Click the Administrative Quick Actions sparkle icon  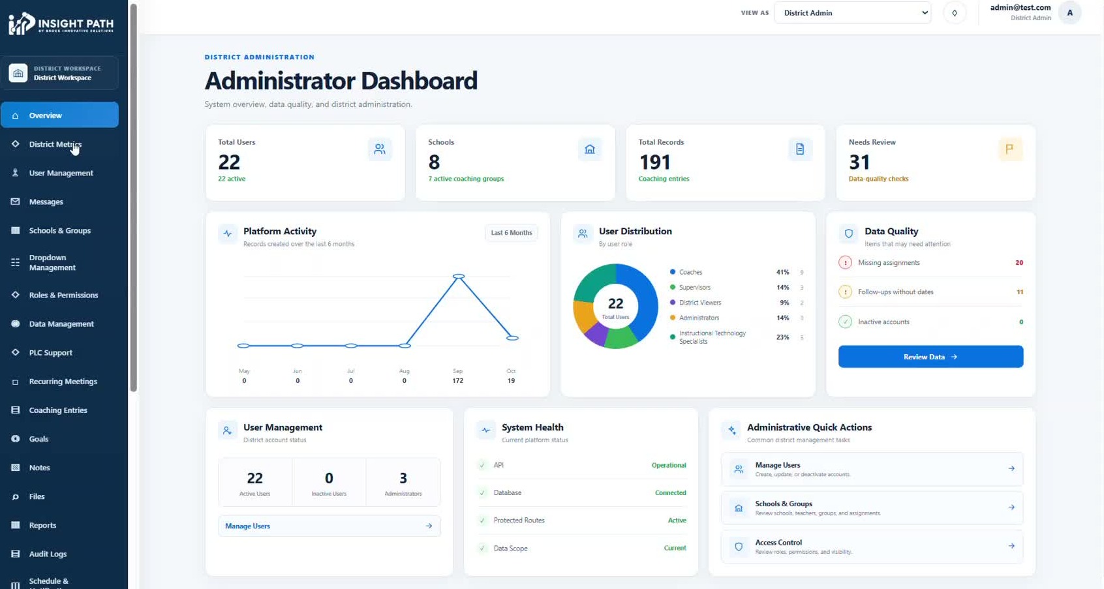click(731, 430)
